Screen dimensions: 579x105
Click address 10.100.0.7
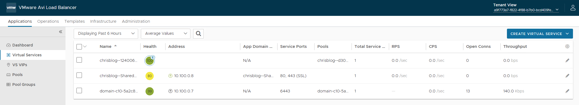pos(184,91)
